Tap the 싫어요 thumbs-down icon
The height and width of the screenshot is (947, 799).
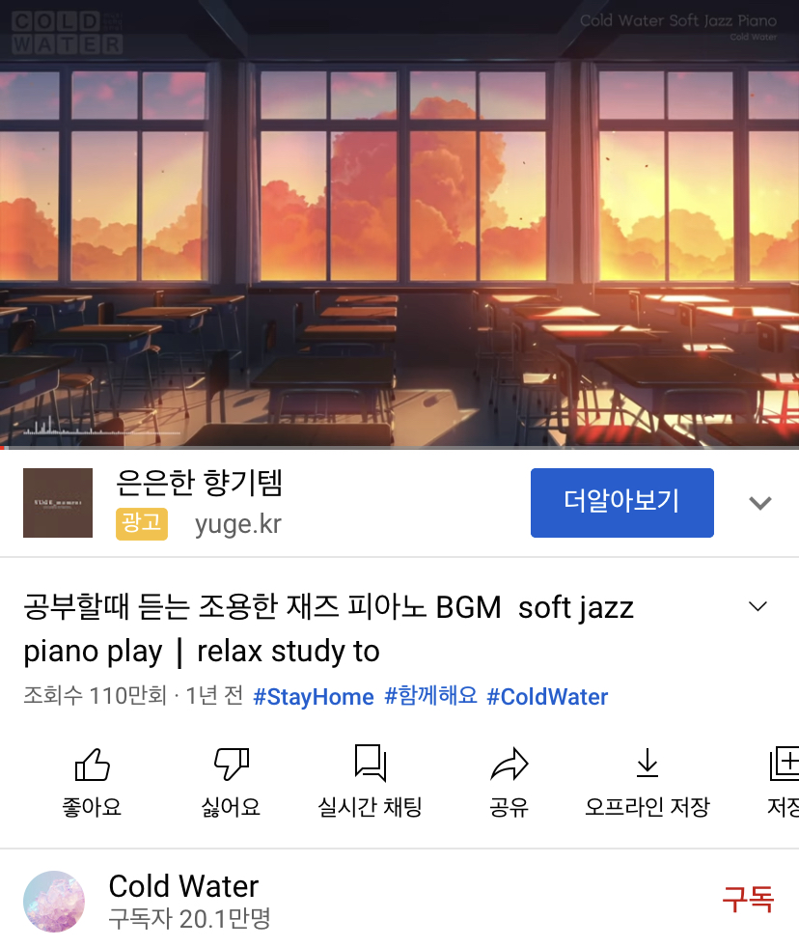(x=232, y=764)
